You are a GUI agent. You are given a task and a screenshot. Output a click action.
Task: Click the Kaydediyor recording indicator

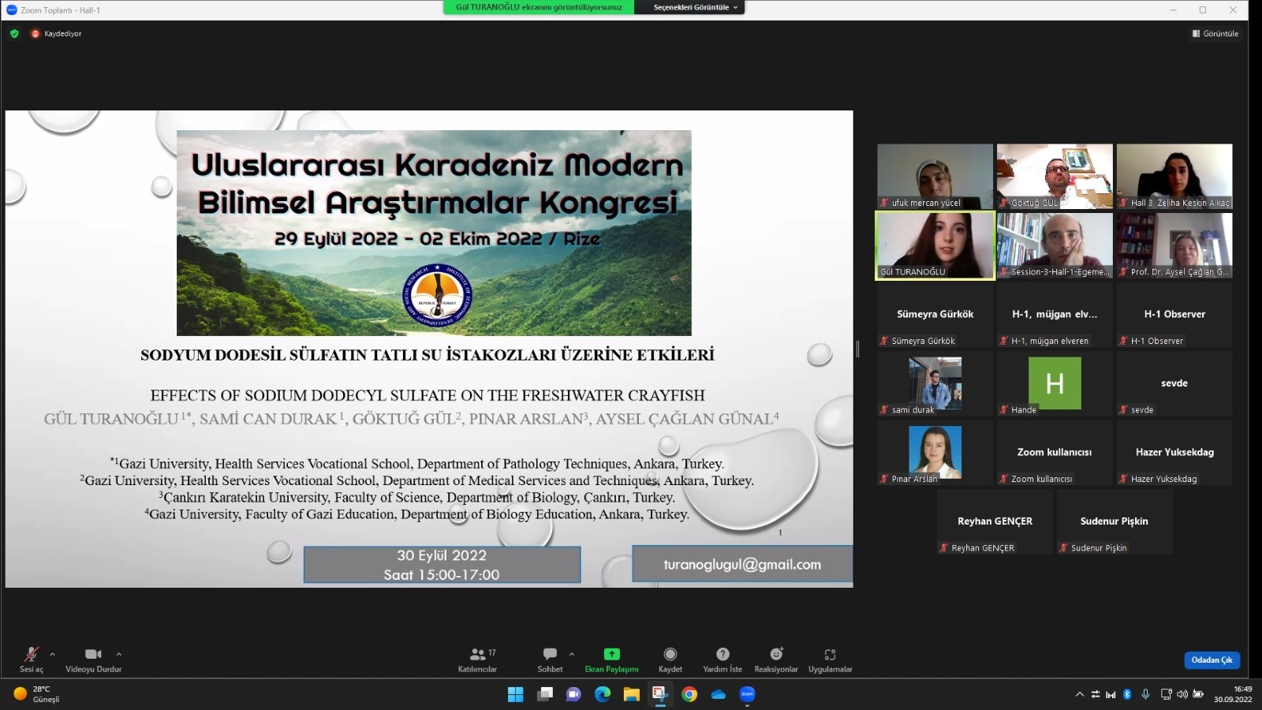tap(56, 33)
